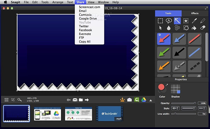Choose Evernote from Share menu
Screen dimensions: 210x129
point(90,34)
